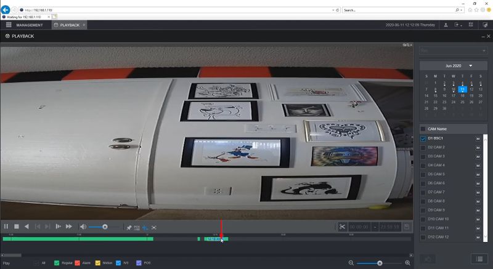
Task: Toggle the Alarm record type checkbox
Action: tap(78, 263)
